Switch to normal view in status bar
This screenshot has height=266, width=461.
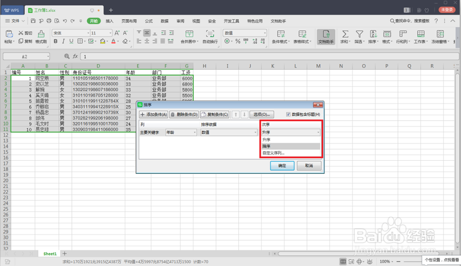coord(343,261)
